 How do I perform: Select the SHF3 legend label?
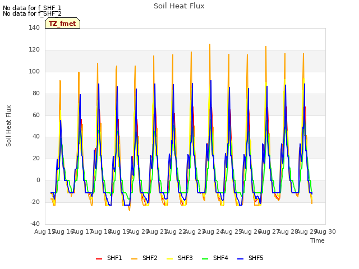[185, 258]
